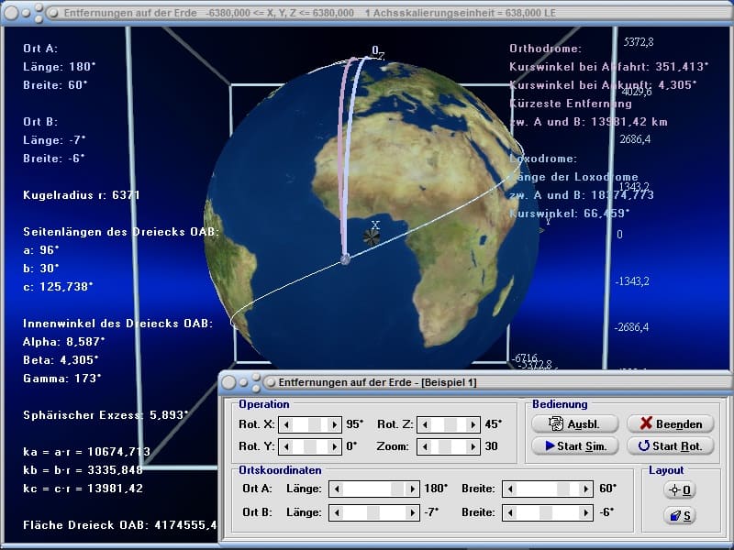Click the Layout O button
The width and height of the screenshot is (734, 550).
[x=680, y=490]
